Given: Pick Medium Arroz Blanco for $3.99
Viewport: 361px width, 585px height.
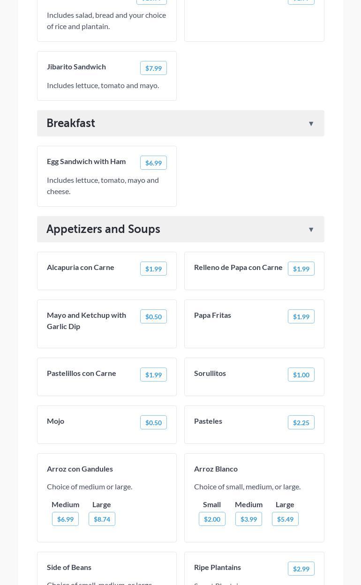Looking at the screenshot, I should click(x=248, y=519).
